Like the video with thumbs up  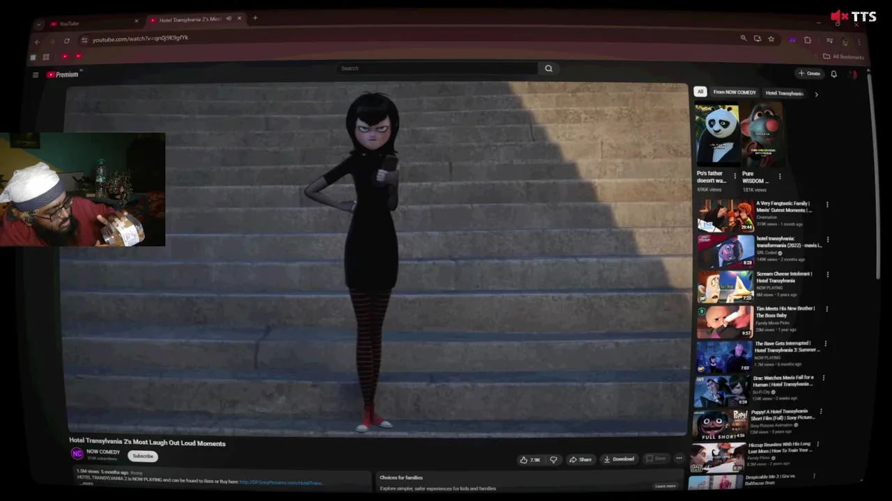[530, 460]
